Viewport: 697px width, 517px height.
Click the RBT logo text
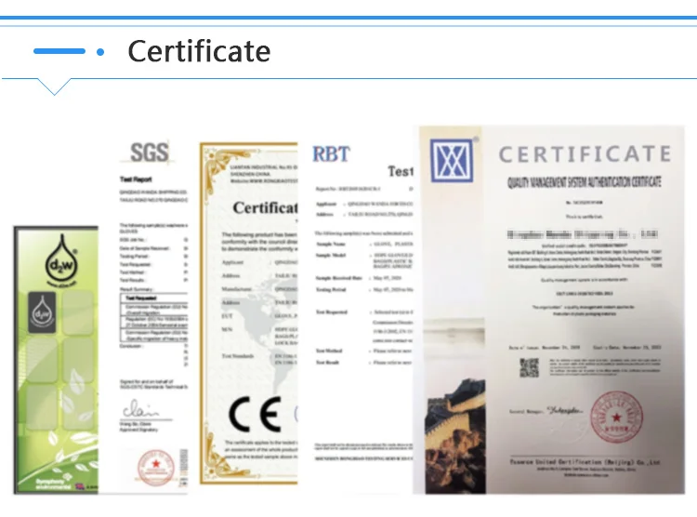coord(331,154)
